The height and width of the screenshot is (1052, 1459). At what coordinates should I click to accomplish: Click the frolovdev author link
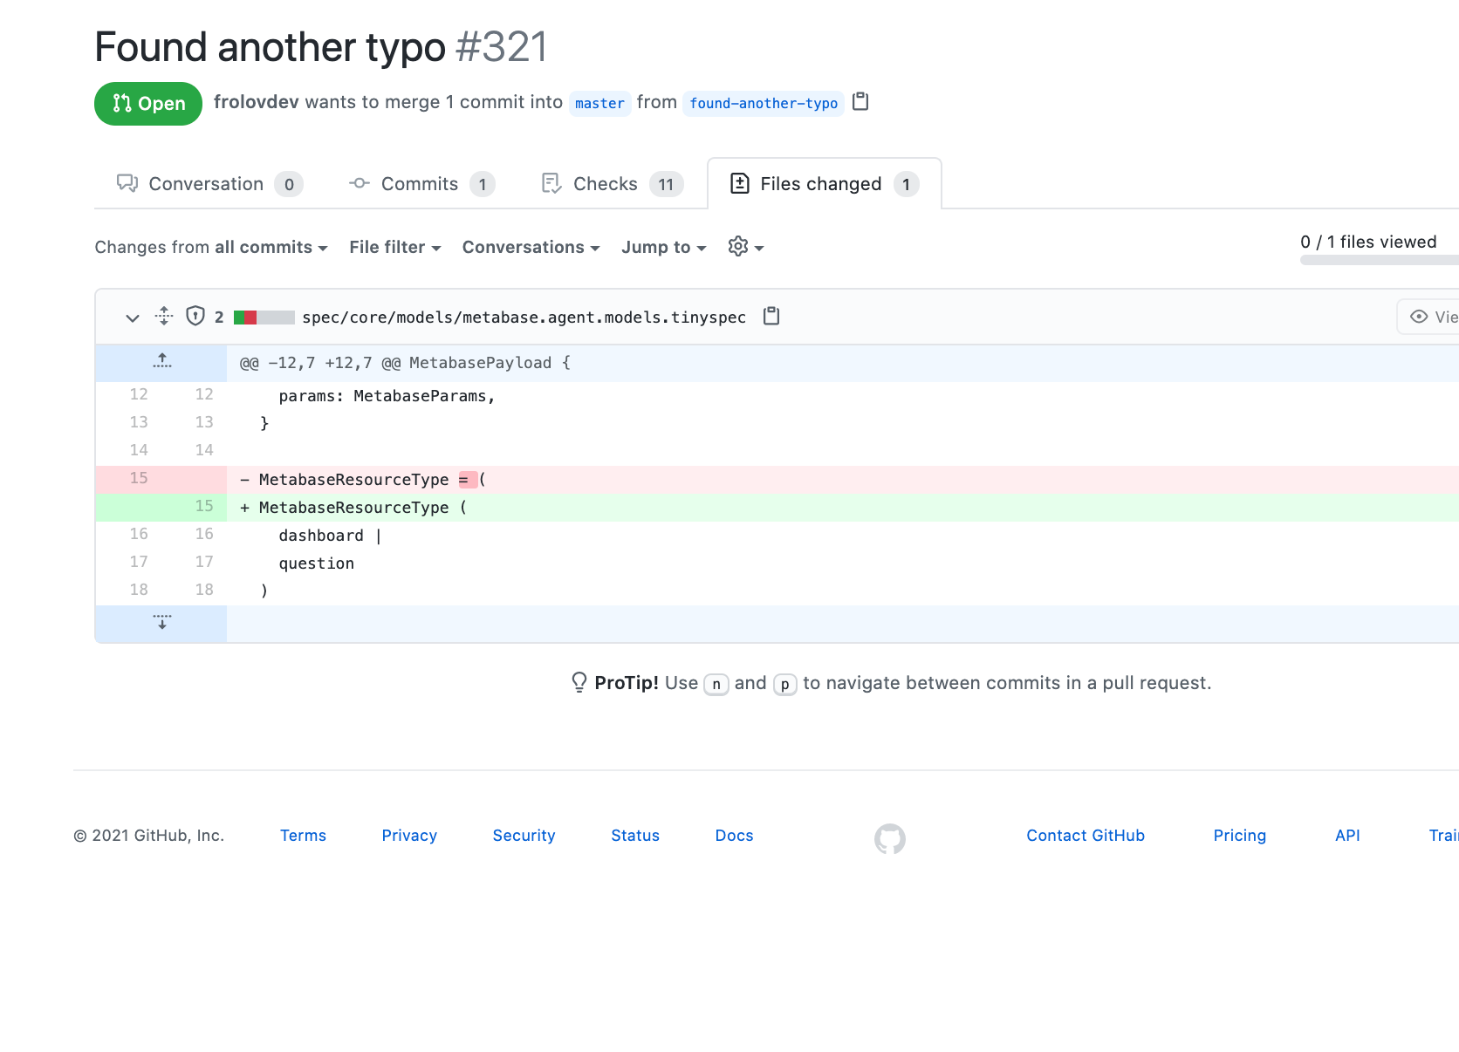[x=257, y=102]
